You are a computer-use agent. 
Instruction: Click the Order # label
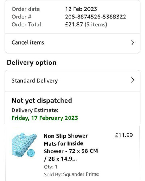pos(21,17)
